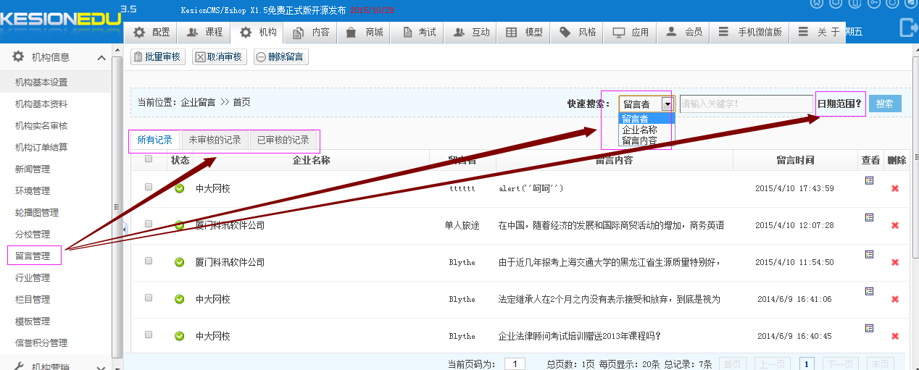Check the box for the tttttt message row

149,187
